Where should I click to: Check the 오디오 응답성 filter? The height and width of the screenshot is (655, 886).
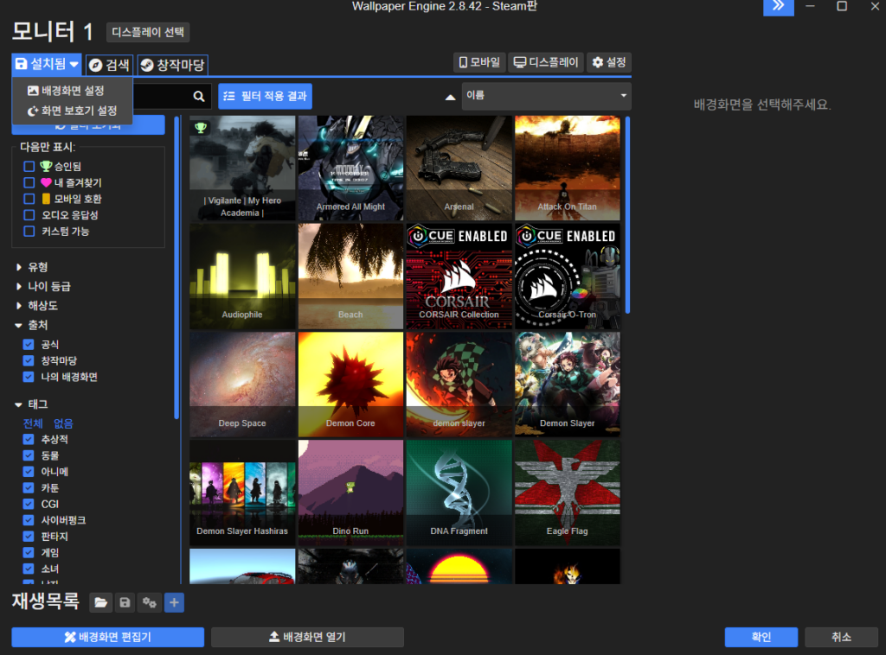tap(29, 215)
